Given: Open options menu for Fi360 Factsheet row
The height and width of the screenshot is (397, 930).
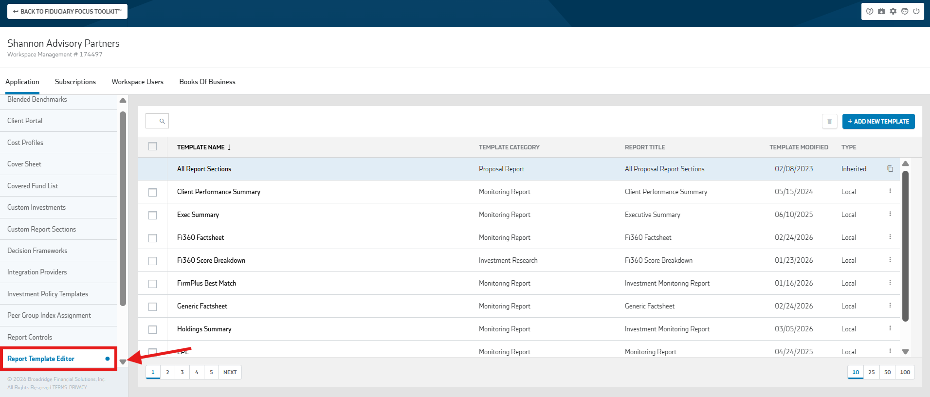Looking at the screenshot, I should click(890, 237).
